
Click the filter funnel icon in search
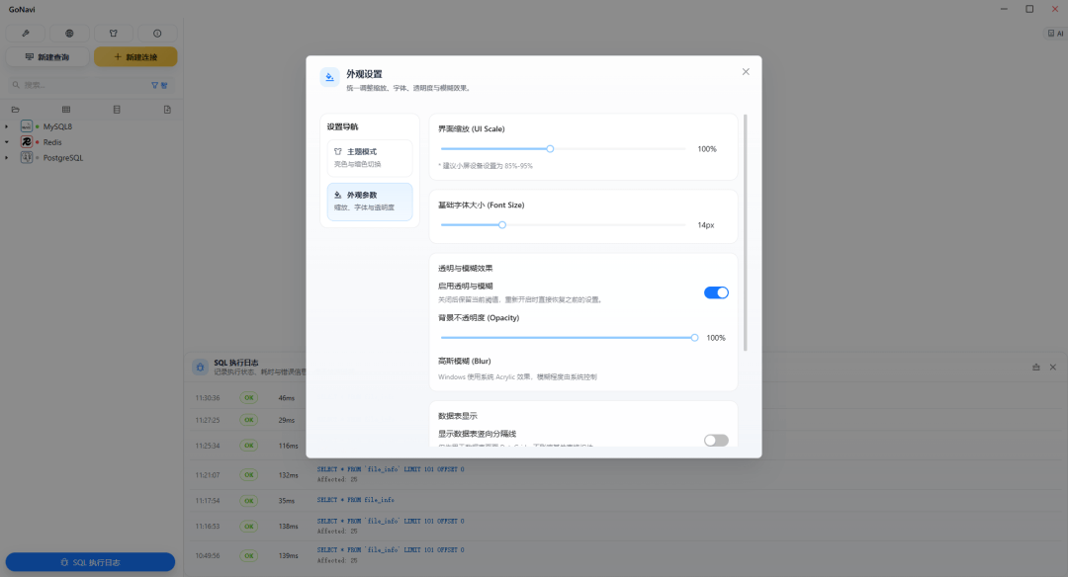click(x=154, y=85)
